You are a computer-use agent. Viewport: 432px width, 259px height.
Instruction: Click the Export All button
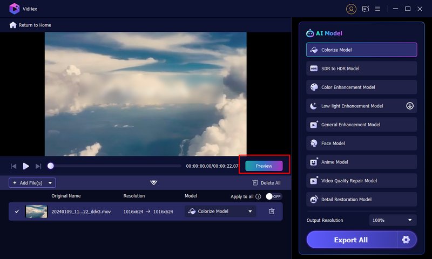(x=351, y=240)
